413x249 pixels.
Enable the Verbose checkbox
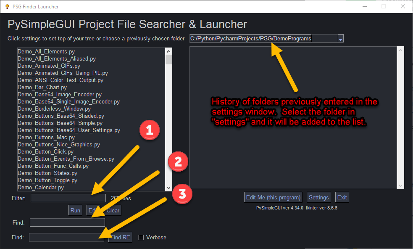click(141, 237)
